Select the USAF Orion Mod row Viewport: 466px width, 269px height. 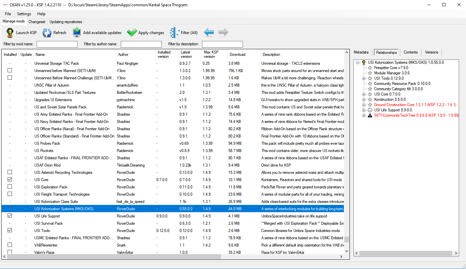coord(173,165)
